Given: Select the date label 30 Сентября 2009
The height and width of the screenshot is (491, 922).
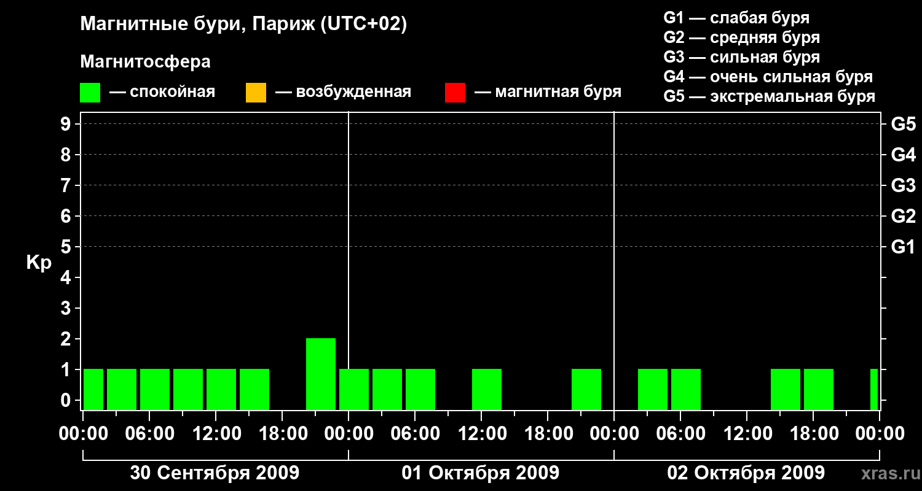Looking at the screenshot, I should (x=215, y=473).
